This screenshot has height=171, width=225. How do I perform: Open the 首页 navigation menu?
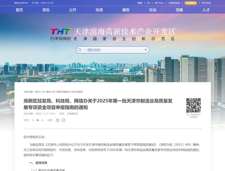click(19, 10)
